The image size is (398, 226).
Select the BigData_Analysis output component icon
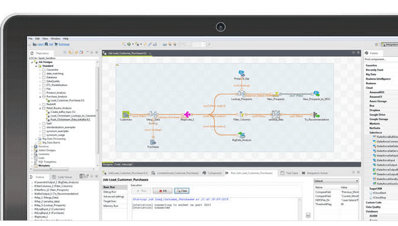241,135
